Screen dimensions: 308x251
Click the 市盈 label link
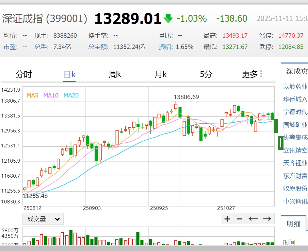11,47
